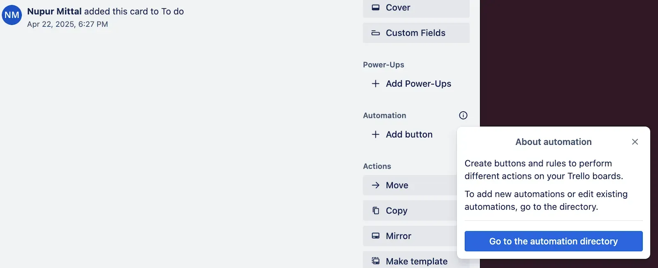
Task: Move this card to another list
Action: (397, 185)
